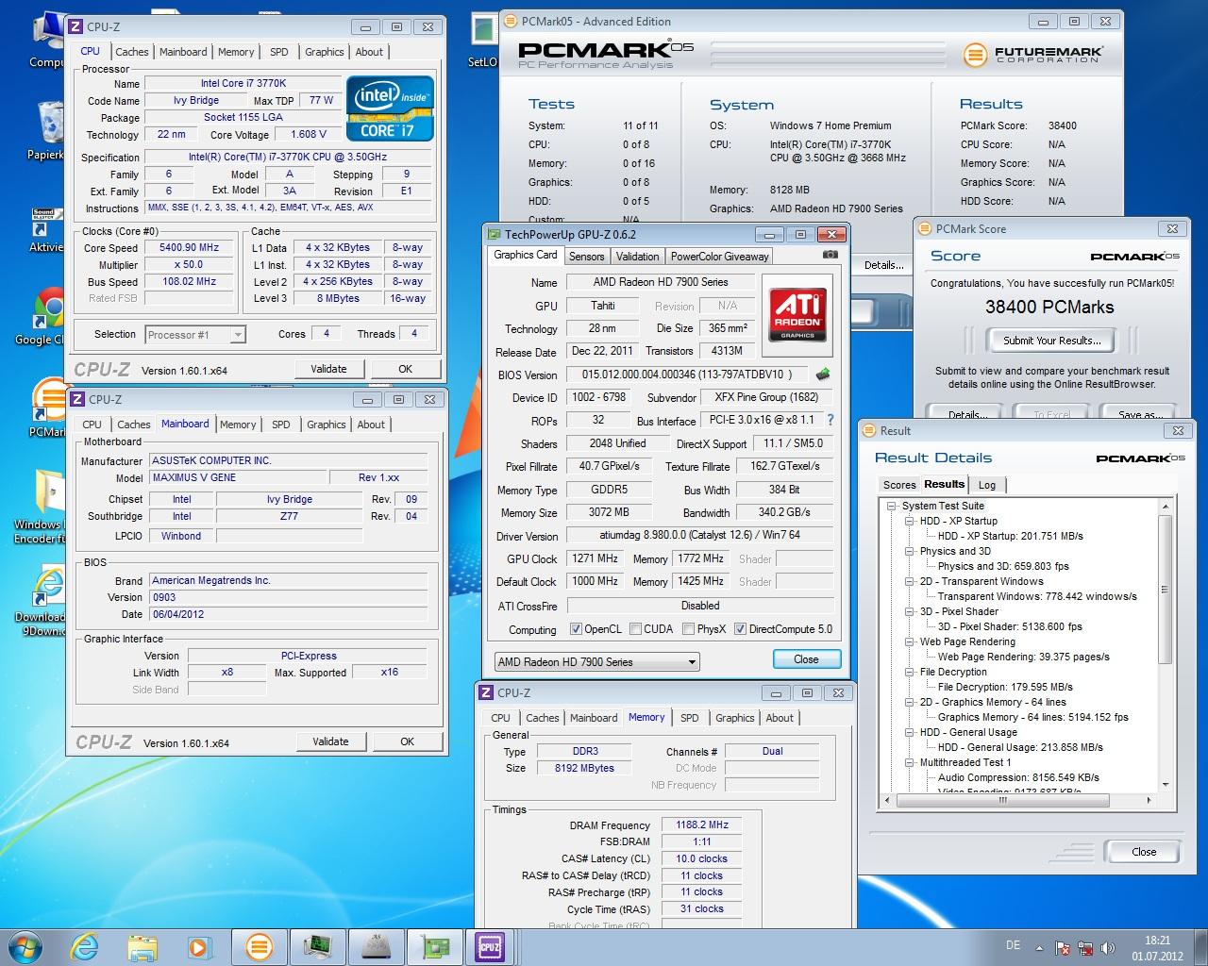The width and height of the screenshot is (1208, 966).
Task: Click the Intel Core i7 logo in CPU-Z
Action: (391, 108)
